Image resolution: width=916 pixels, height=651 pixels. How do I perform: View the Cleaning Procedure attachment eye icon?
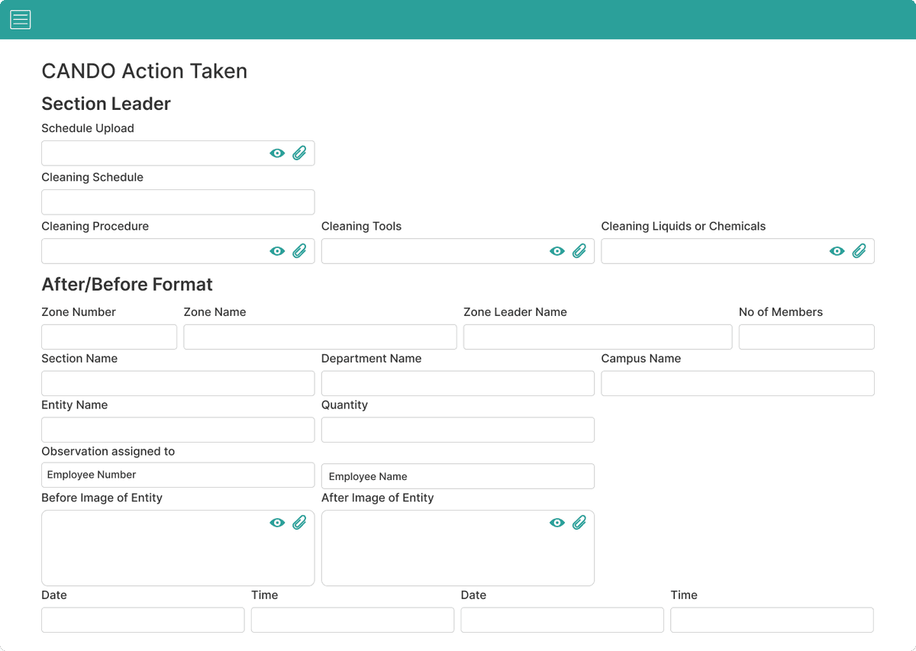pyautogui.click(x=277, y=251)
